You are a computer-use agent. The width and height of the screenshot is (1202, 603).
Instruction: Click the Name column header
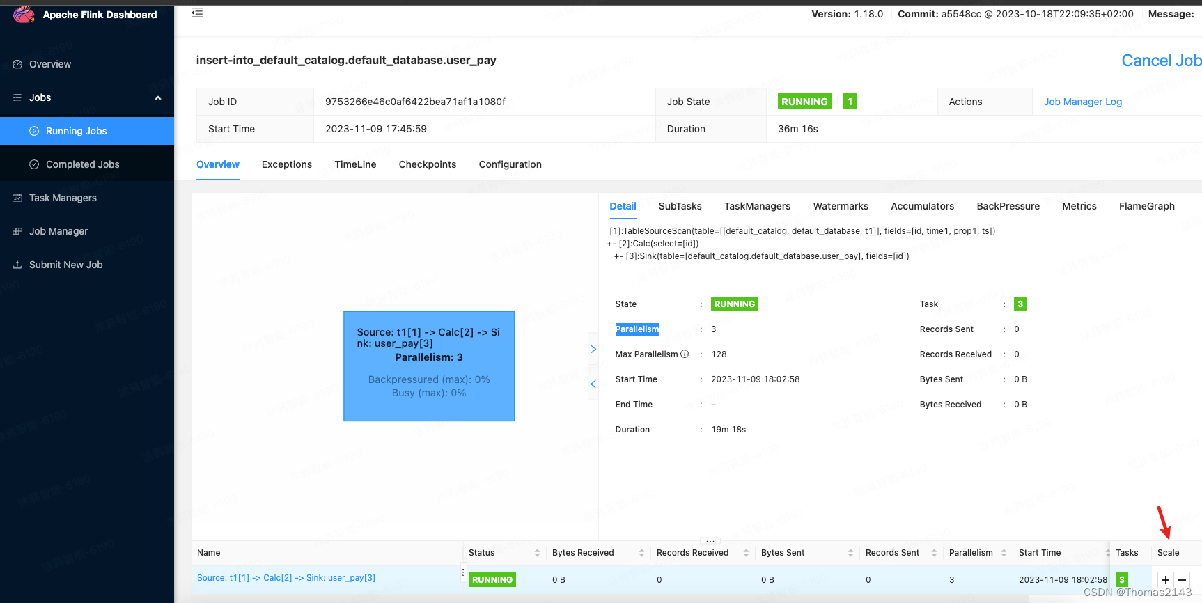(209, 553)
